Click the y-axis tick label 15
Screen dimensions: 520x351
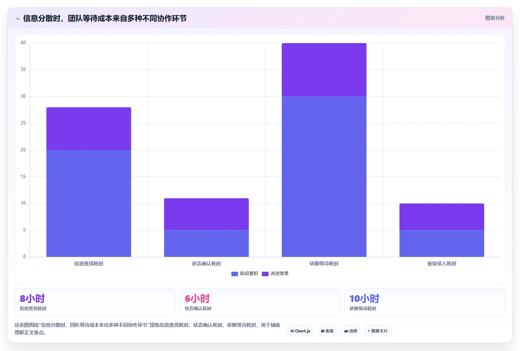click(23, 177)
